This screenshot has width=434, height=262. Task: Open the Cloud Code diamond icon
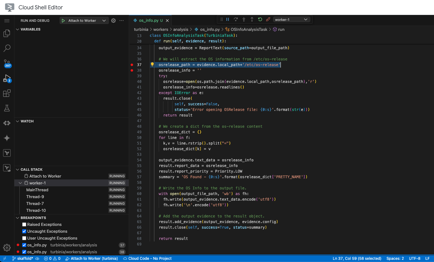(x=7, y=123)
